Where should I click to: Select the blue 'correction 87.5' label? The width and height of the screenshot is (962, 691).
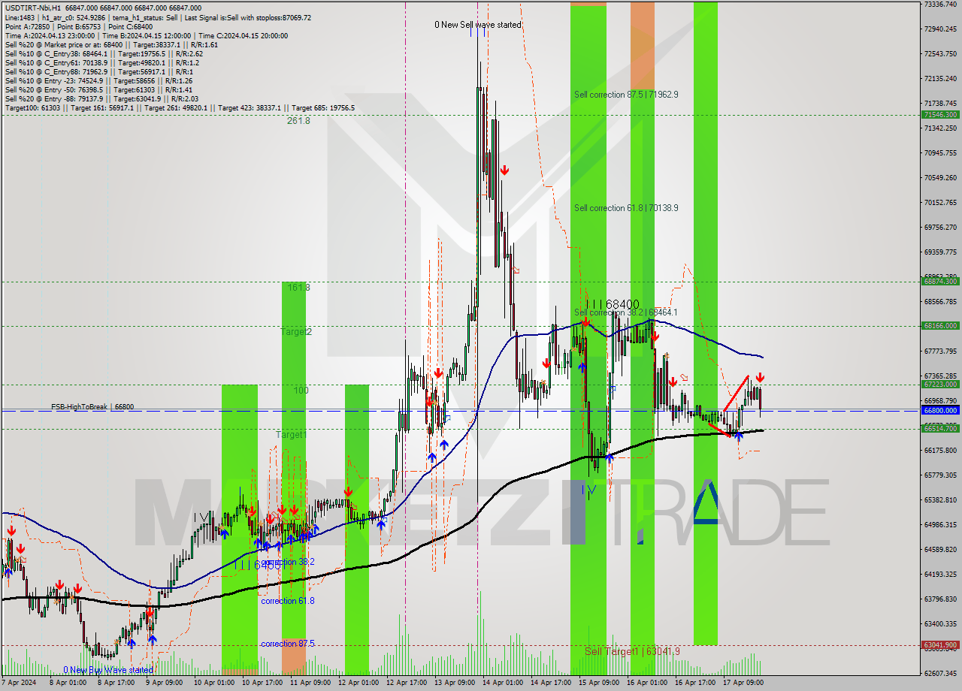[288, 644]
